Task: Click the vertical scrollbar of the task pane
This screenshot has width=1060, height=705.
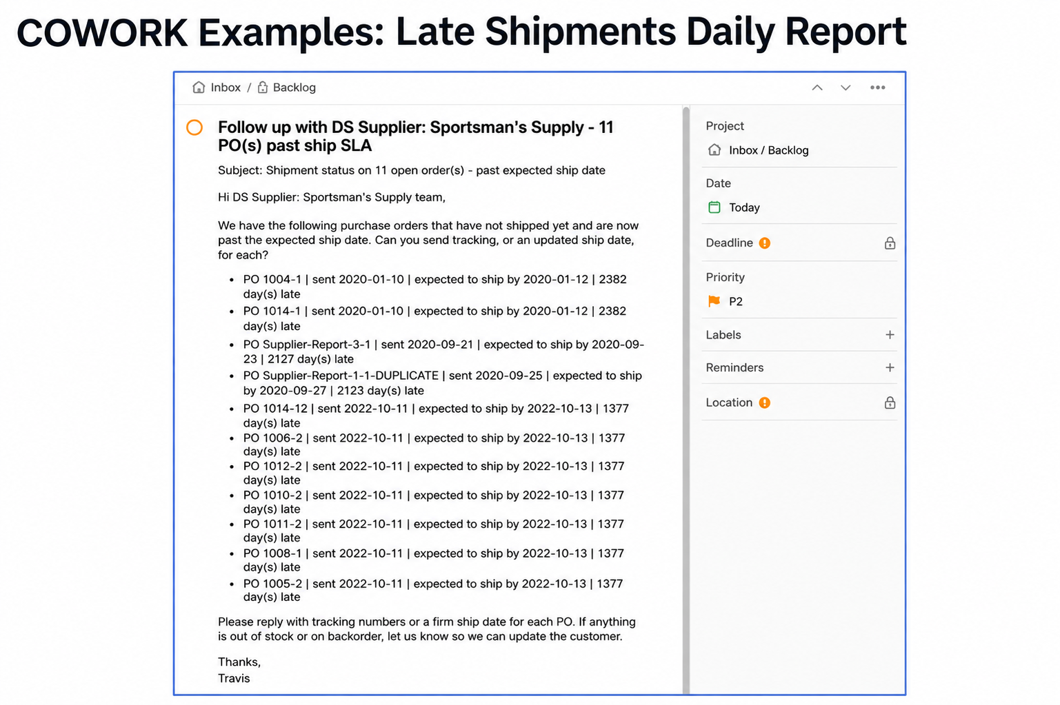Action: pos(686,400)
